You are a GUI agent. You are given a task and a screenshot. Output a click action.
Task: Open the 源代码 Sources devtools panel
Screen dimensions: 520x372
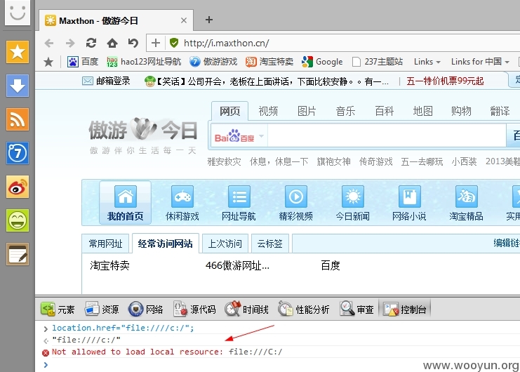pos(194,310)
